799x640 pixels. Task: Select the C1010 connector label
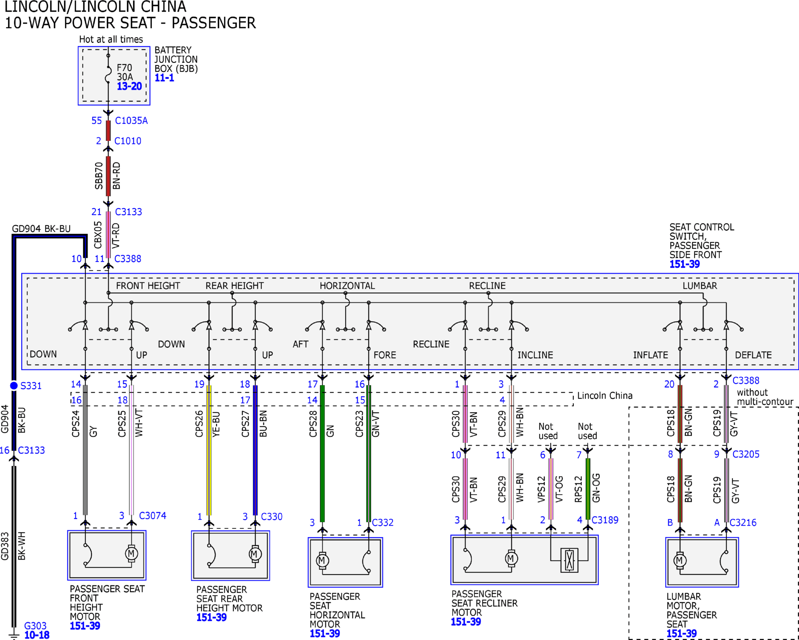click(x=128, y=141)
